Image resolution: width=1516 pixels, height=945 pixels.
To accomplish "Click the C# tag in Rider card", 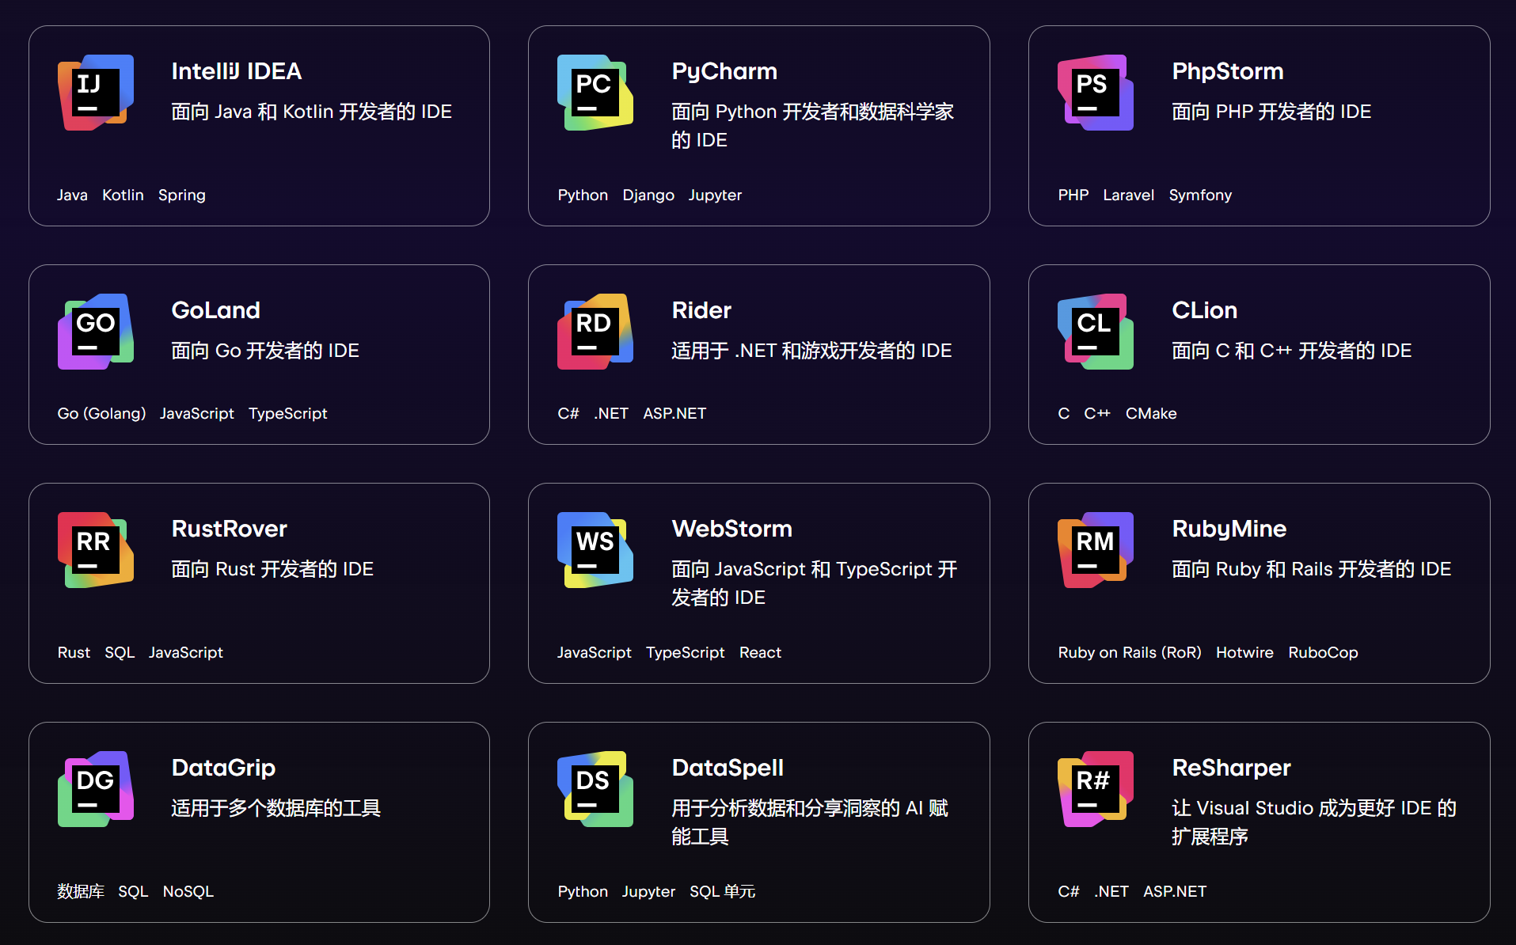I will (x=568, y=413).
